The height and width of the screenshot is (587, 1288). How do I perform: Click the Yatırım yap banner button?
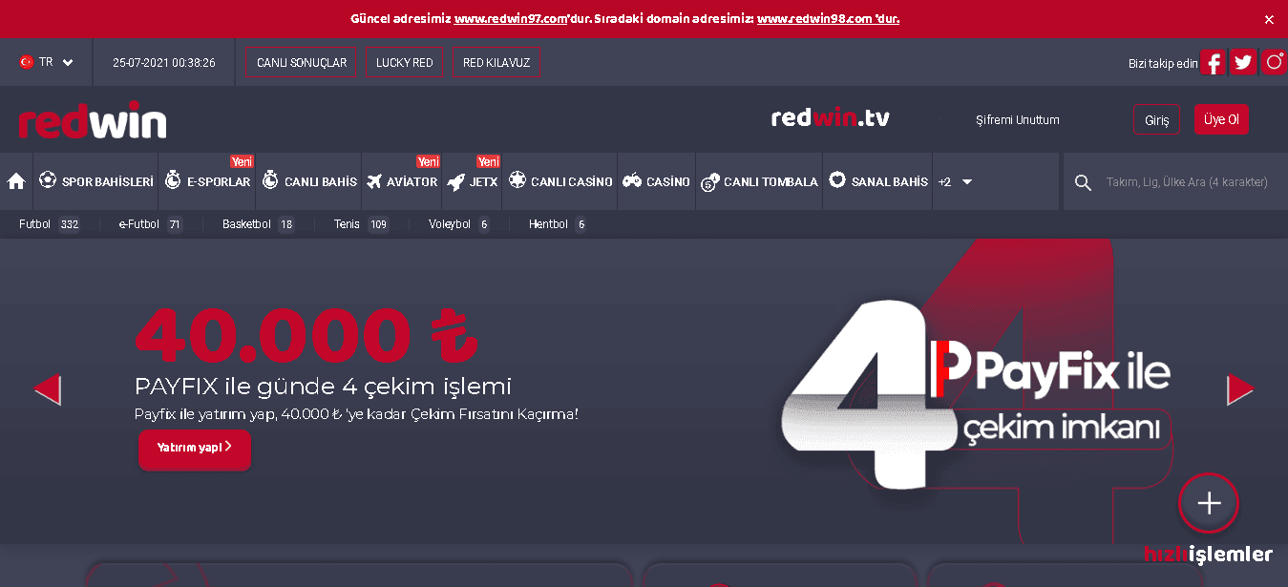(x=195, y=450)
